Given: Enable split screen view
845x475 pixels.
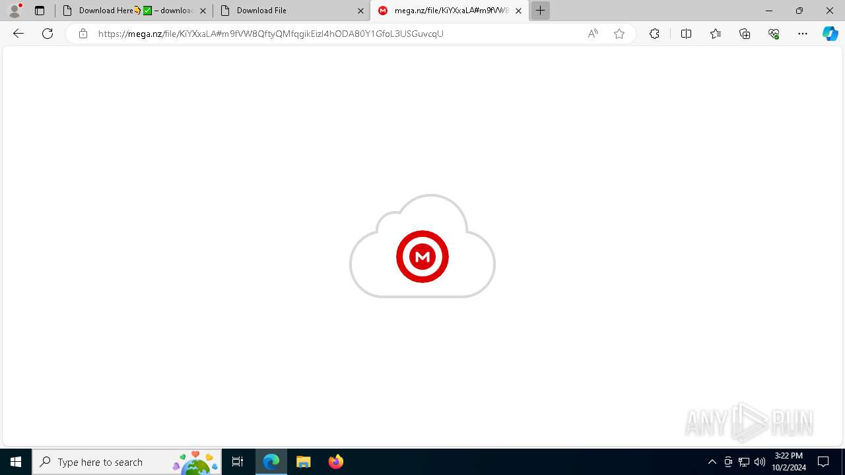Looking at the screenshot, I should pyautogui.click(x=686, y=34).
